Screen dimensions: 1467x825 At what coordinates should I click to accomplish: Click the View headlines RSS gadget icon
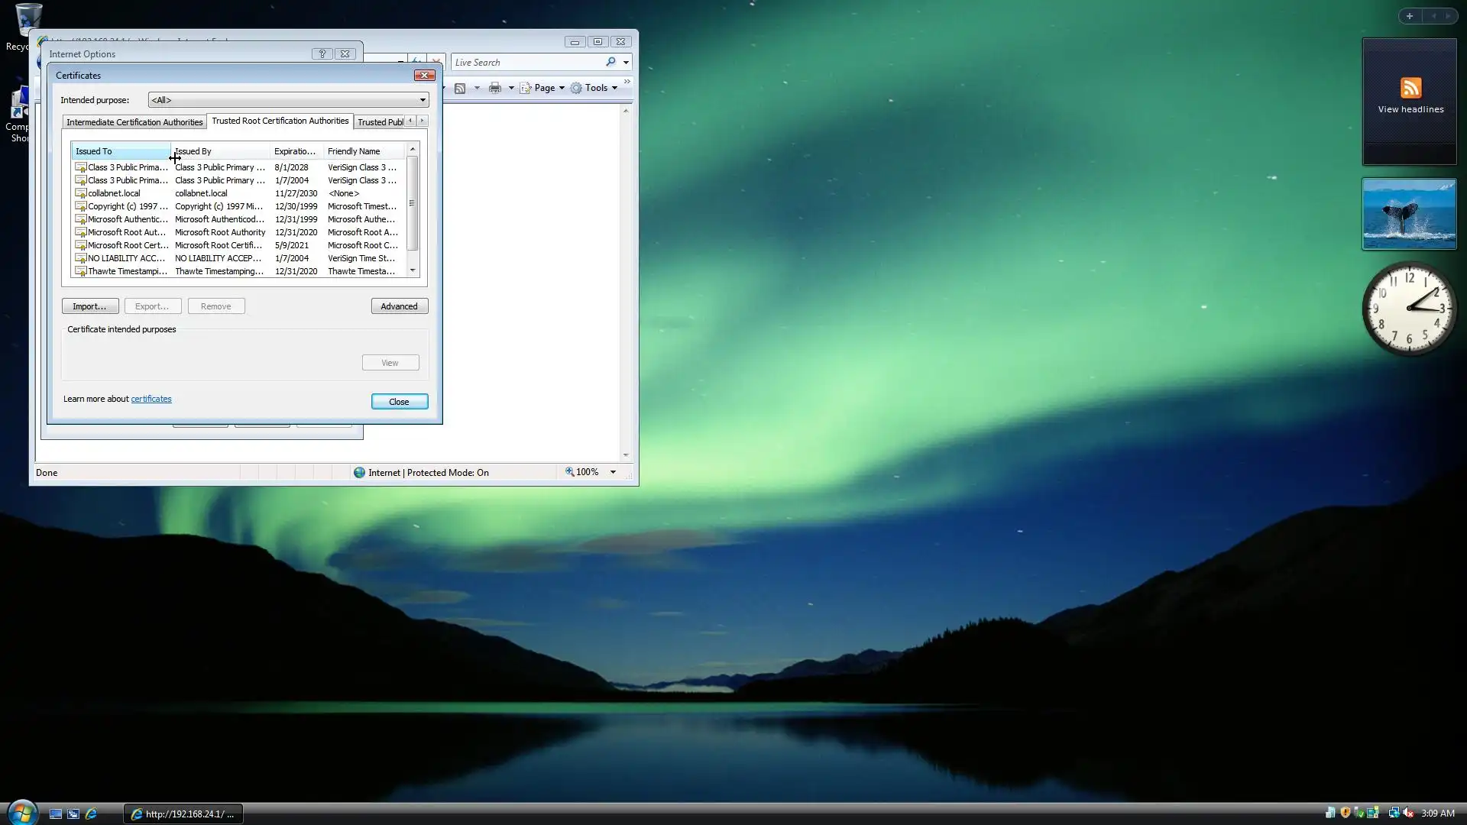tap(1410, 88)
